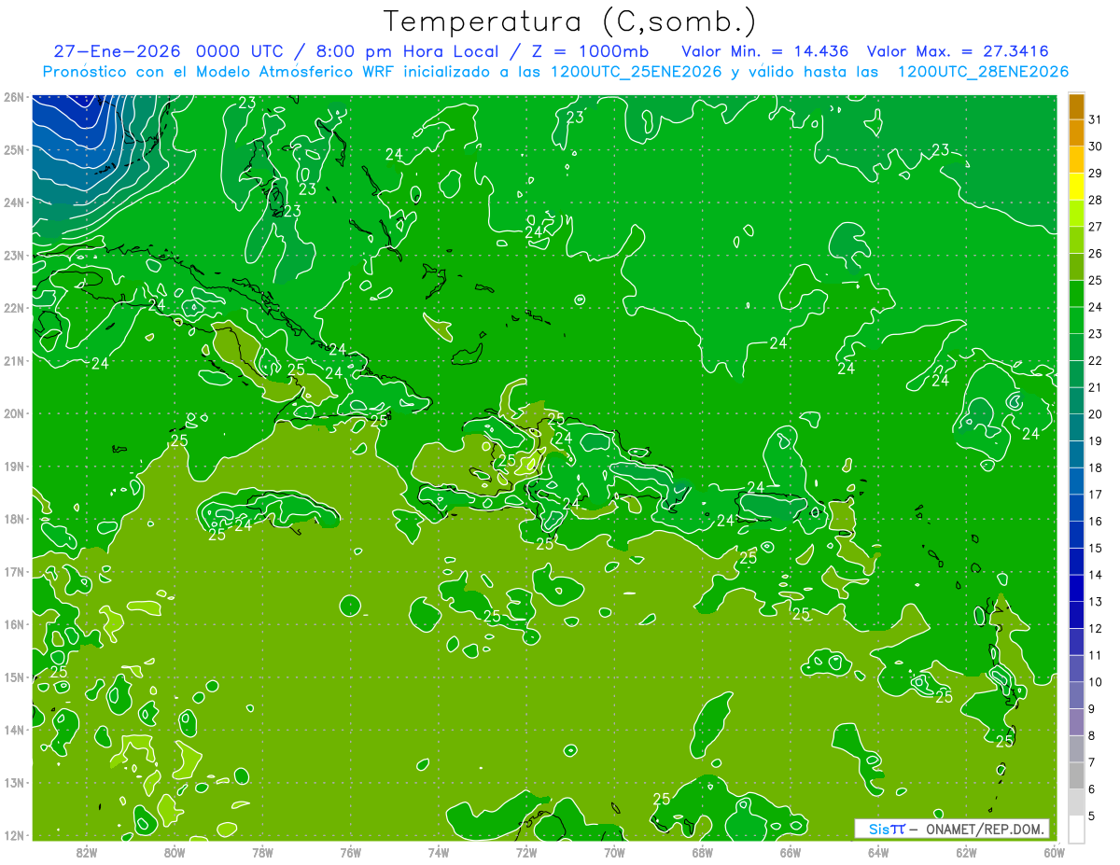This screenshot has height=865, width=1120.
Task: Click the 15N latitude axis label
Action: click(x=13, y=677)
